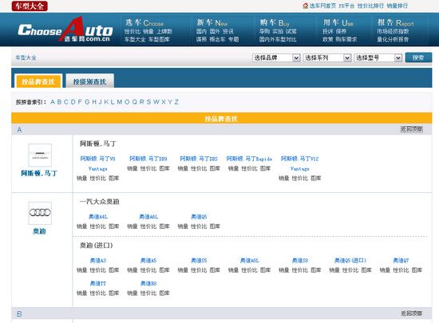
Task: Open the 阿斯顿.马丁Rapide model link
Action: (249, 159)
